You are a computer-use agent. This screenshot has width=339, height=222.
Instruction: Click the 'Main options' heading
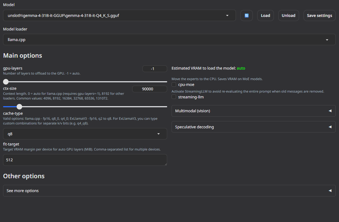point(22,55)
